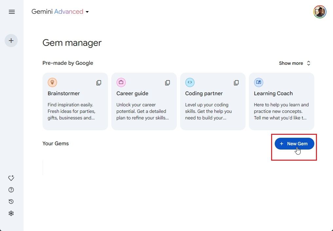This screenshot has width=333, height=231.
Task: Expand pre-made gems with Show more
Action: 294,63
